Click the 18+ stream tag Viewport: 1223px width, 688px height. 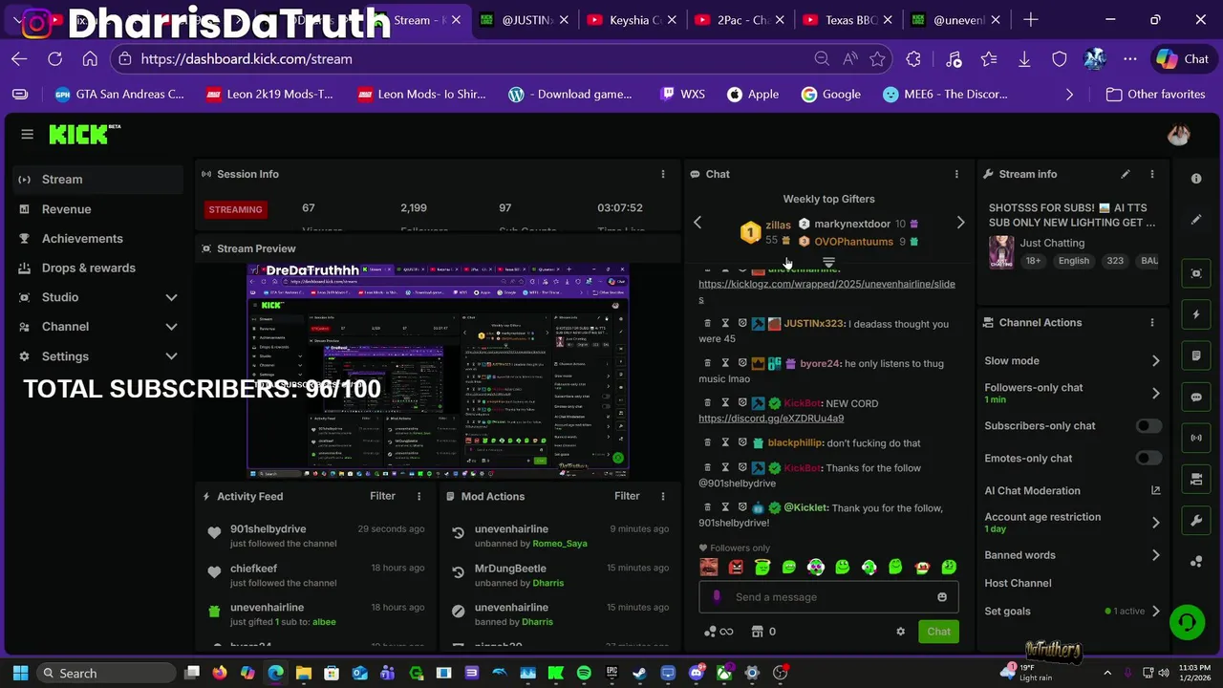(1034, 261)
